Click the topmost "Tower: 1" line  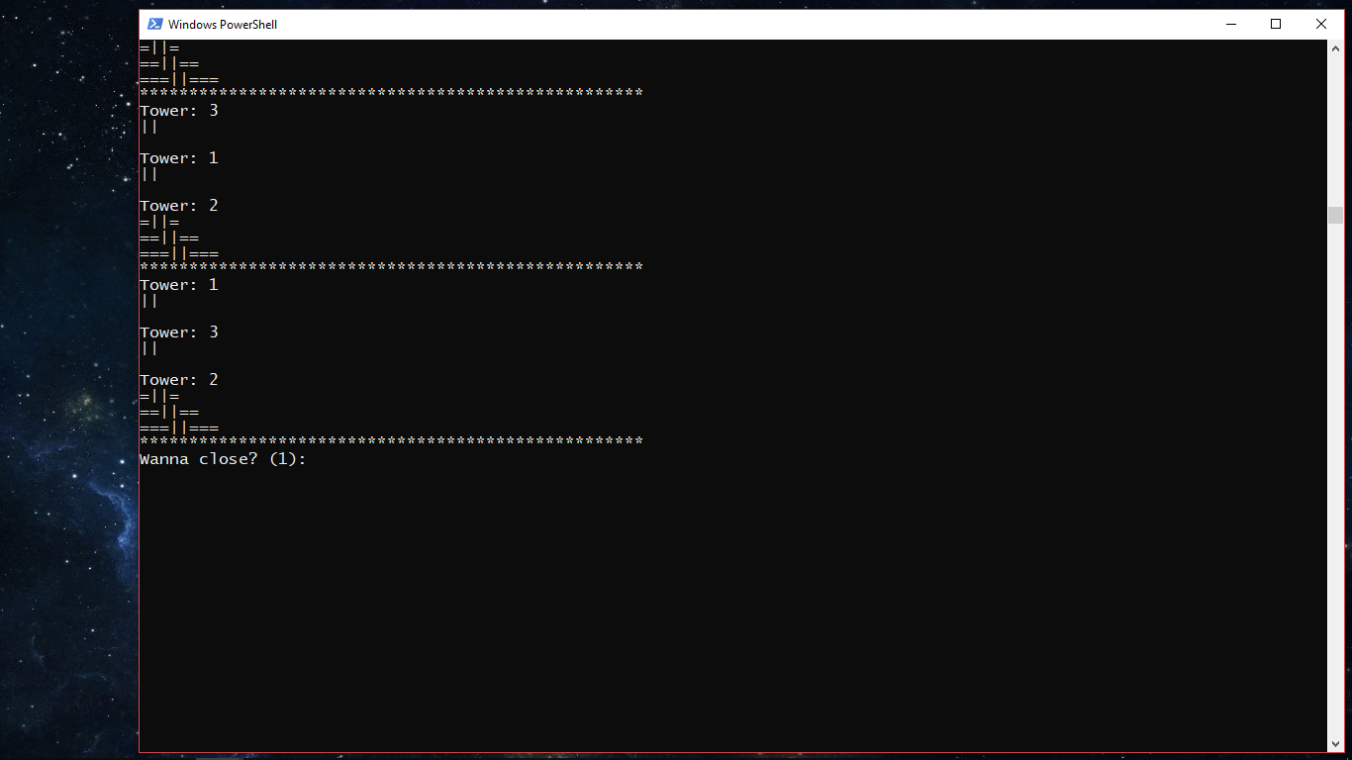[179, 157]
